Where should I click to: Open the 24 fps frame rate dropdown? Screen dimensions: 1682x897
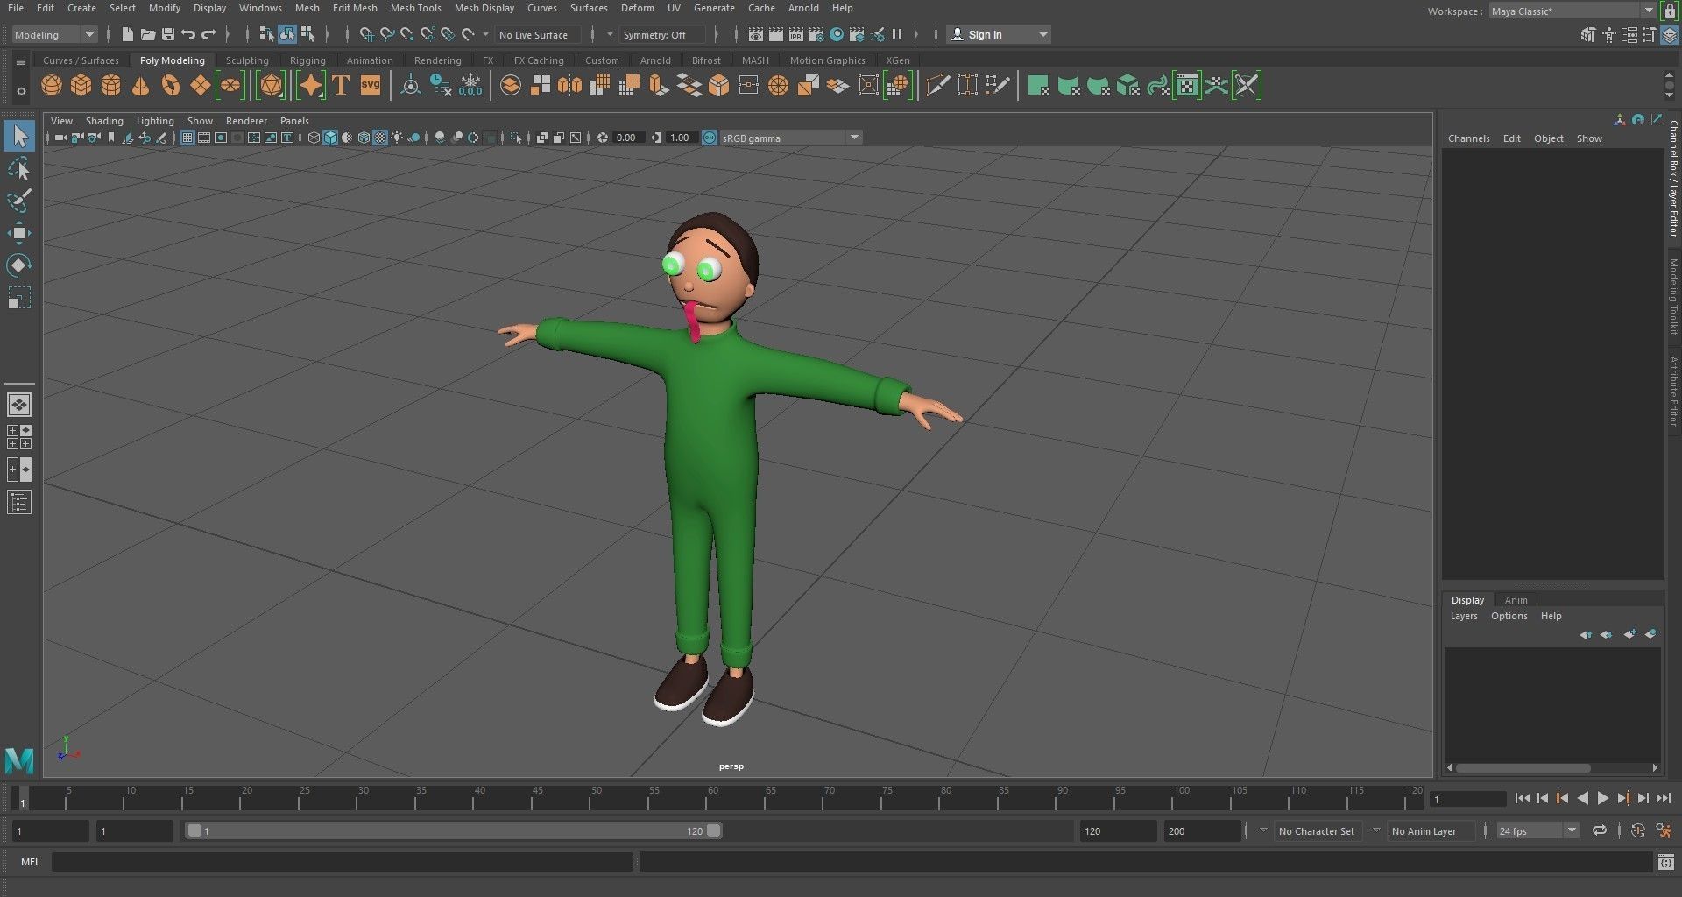(x=1537, y=830)
